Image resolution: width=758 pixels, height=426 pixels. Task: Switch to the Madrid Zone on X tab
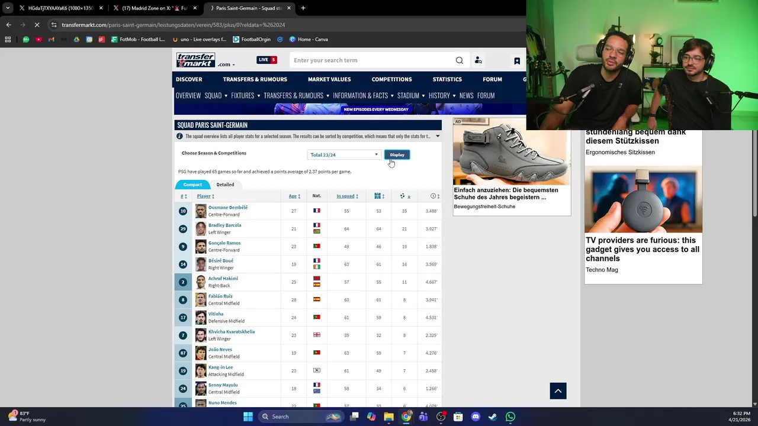point(155,8)
